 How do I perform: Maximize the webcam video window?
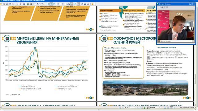192,4
